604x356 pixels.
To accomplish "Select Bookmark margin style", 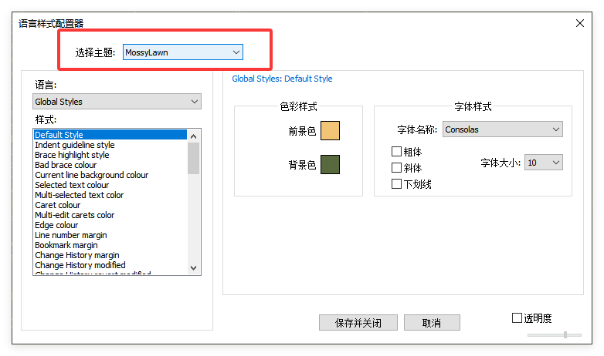I will [x=110, y=245].
